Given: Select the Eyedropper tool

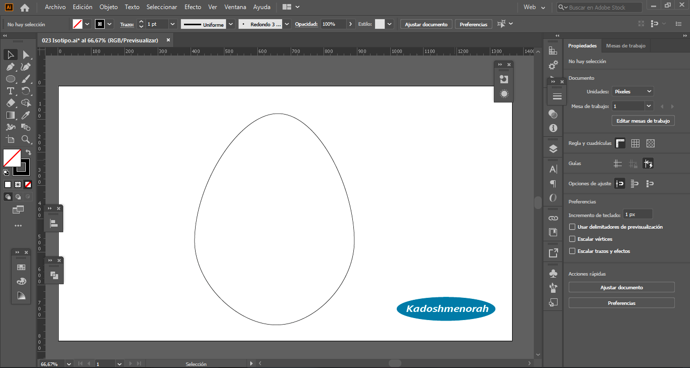Looking at the screenshot, I should click(x=26, y=115).
